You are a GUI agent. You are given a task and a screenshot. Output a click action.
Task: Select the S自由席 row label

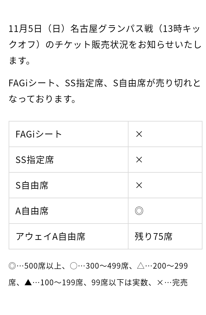pyautogui.click(x=32, y=185)
